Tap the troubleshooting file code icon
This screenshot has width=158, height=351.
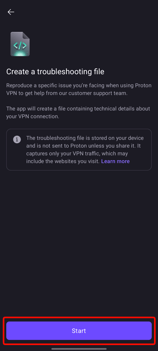coord(20,44)
